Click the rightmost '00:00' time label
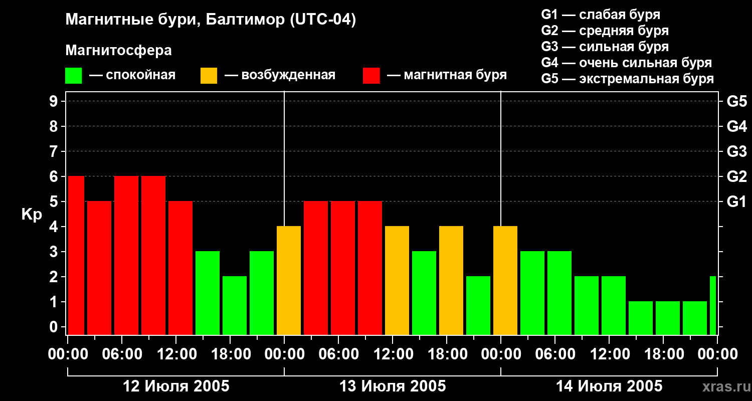752x401 pixels. click(x=717, y=354)
